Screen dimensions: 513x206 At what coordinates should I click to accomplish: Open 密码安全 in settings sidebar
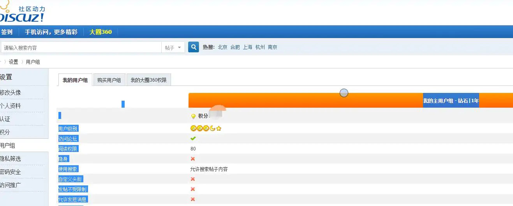pos(11,172)
